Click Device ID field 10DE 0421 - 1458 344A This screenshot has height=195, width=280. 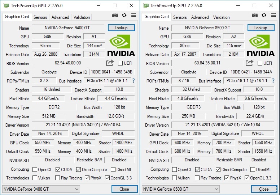coord(251,72)
